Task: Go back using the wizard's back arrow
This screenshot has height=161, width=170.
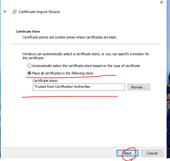Action: 5,11
